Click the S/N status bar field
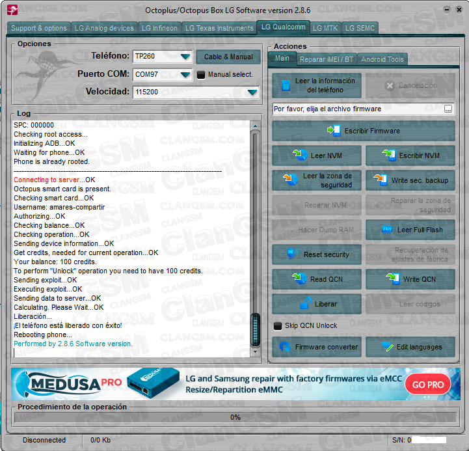This screenshot has height=451, width=469. [x=419, y=440]
